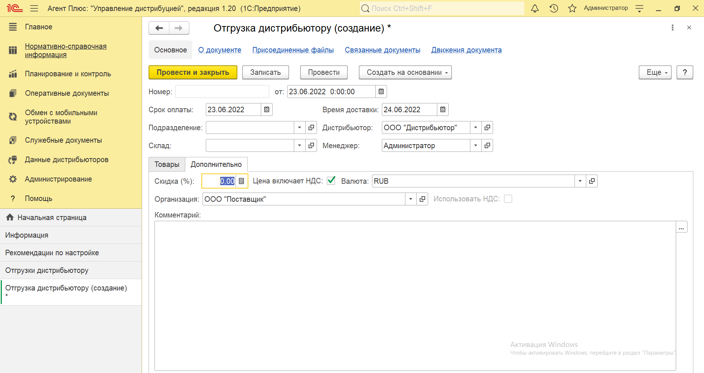Expand Дистрибьютор dropdown list

point(476,128)
